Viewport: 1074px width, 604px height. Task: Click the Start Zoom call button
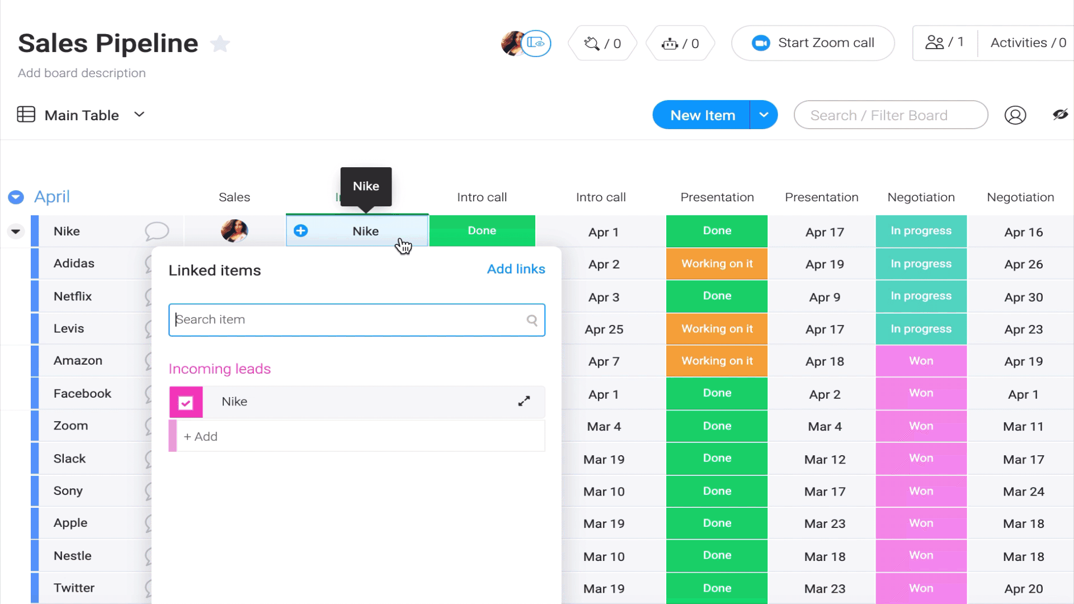[813, 42]
